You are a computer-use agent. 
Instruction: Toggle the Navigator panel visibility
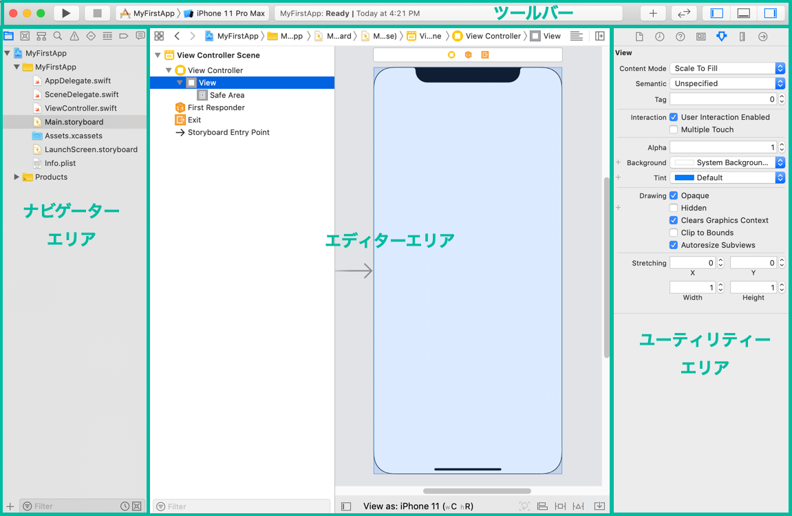[x=717, y=13]
